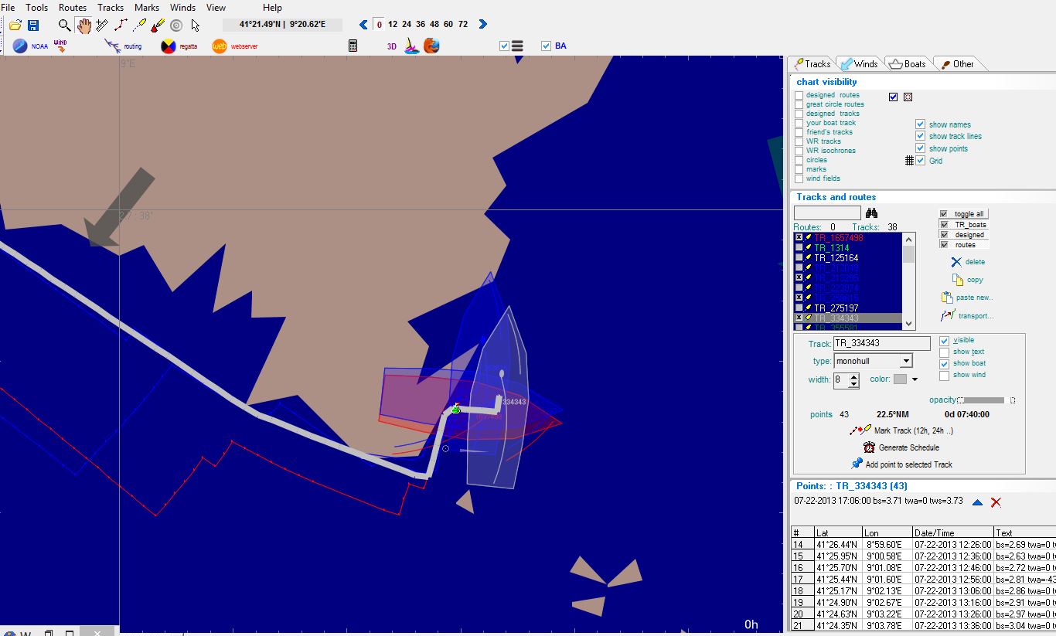Choose the route drawing tool
The width and height of the screenshot is (1056, 636).
(120, 26)
